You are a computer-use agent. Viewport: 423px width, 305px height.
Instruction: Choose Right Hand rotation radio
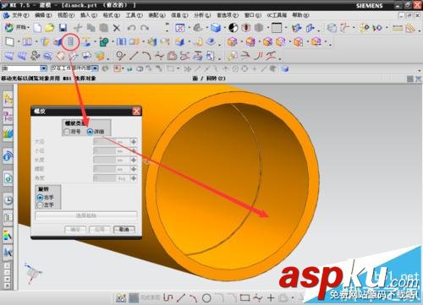pyautogui.click(x=40, y=198)
